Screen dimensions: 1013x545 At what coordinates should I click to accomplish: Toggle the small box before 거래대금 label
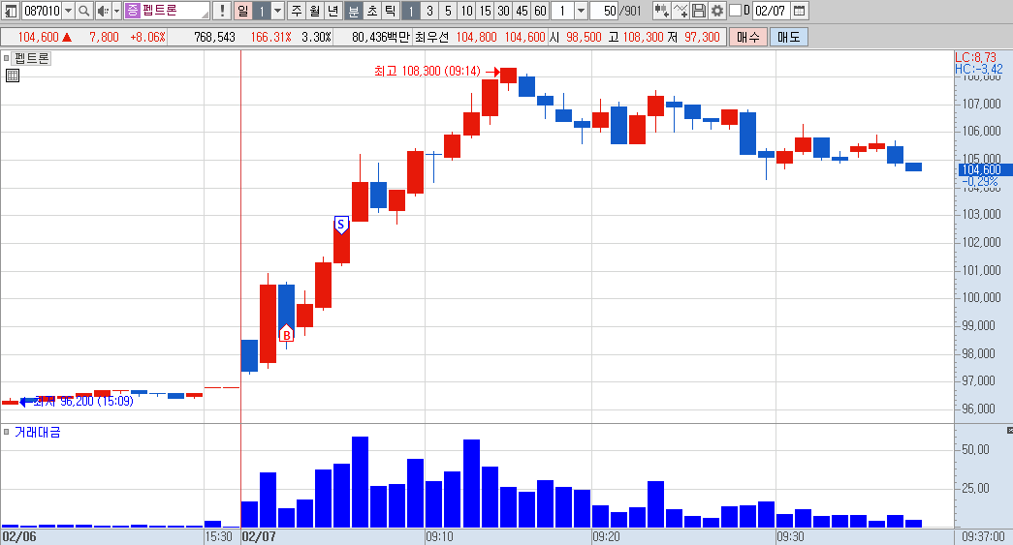7,432
